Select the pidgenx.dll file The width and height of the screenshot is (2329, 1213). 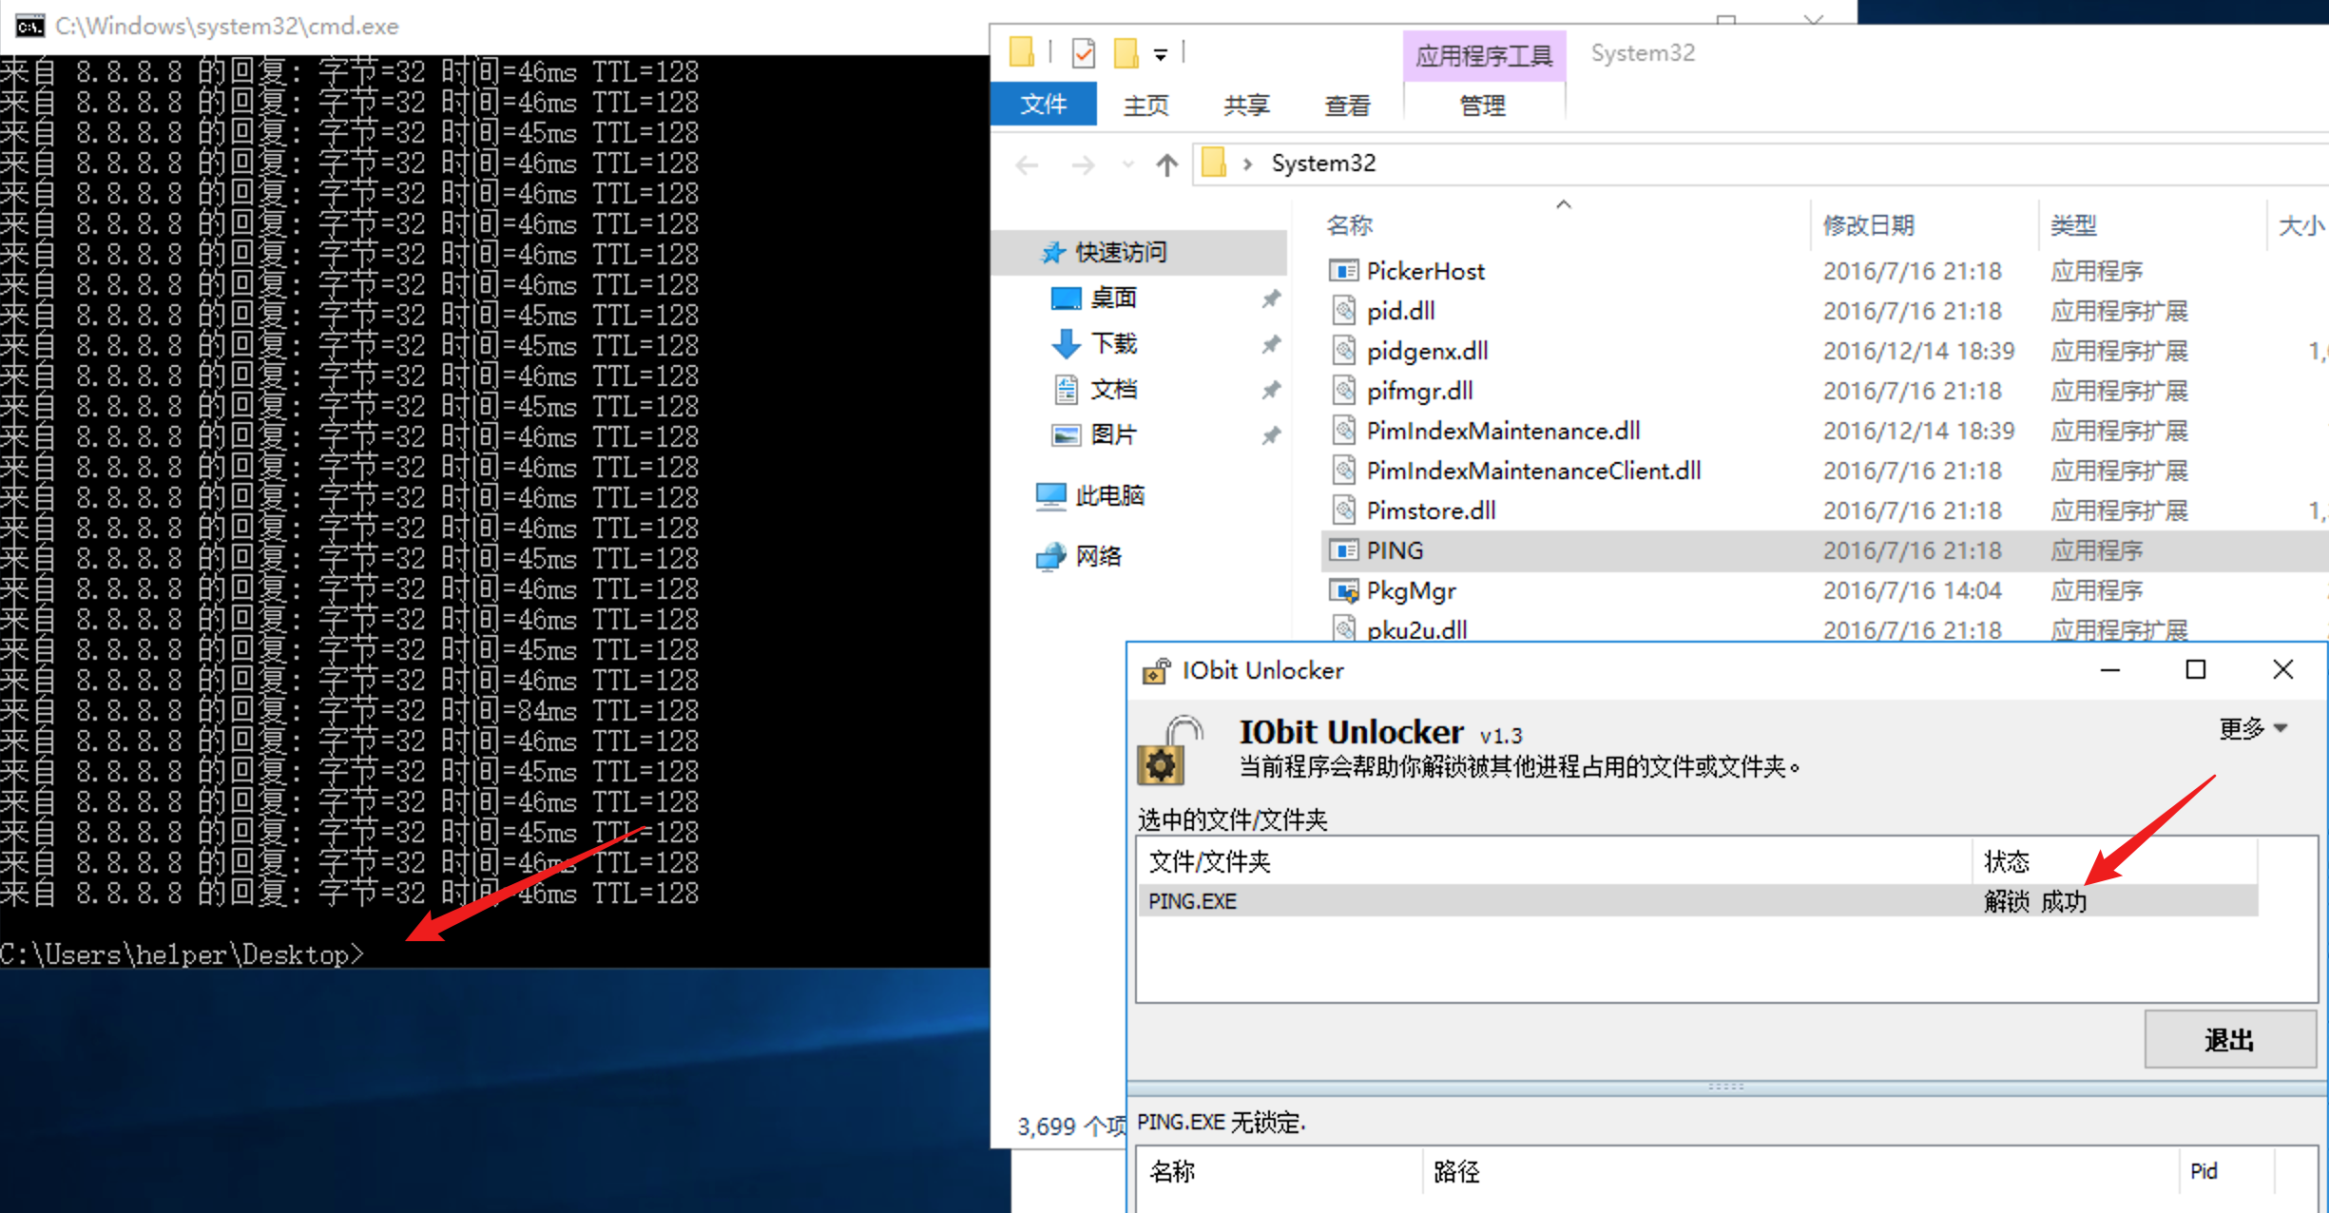tap(1427, 351)
